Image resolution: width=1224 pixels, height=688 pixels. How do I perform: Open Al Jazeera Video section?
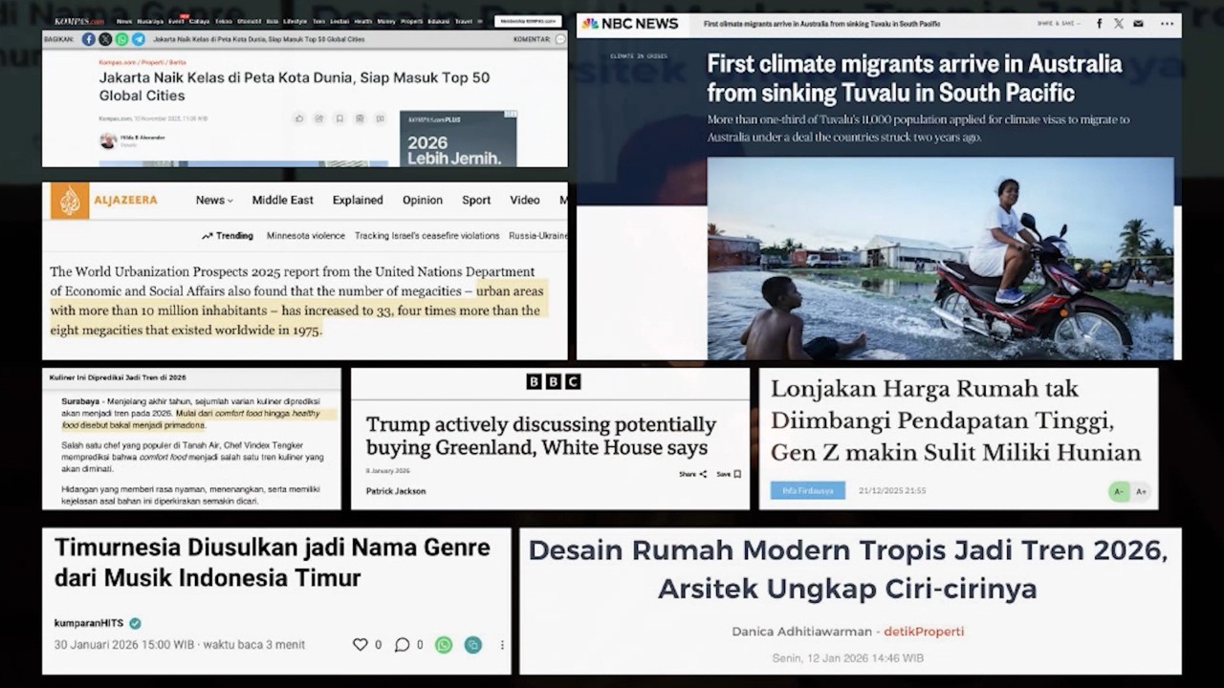(525, 201)
